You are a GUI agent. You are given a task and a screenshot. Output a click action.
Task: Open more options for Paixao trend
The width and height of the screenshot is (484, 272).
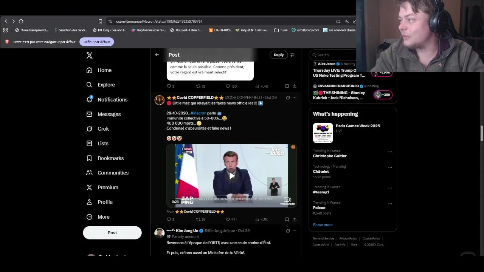(390, 204)
